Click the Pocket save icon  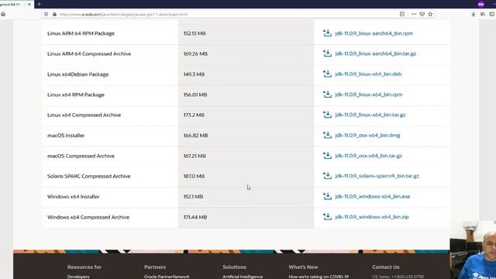(x=422, y=14)
